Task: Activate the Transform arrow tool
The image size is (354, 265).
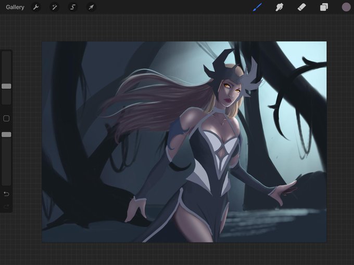Action: [x=91, y=7]
